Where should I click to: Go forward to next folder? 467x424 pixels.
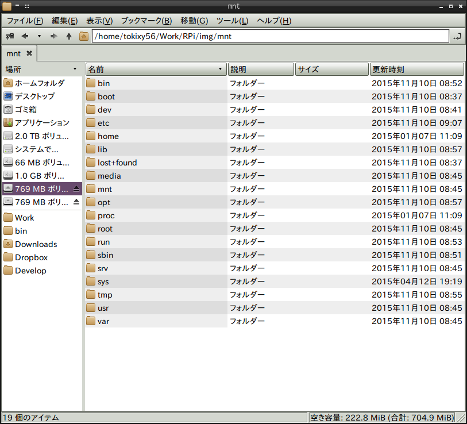click(x=53, y=36)
